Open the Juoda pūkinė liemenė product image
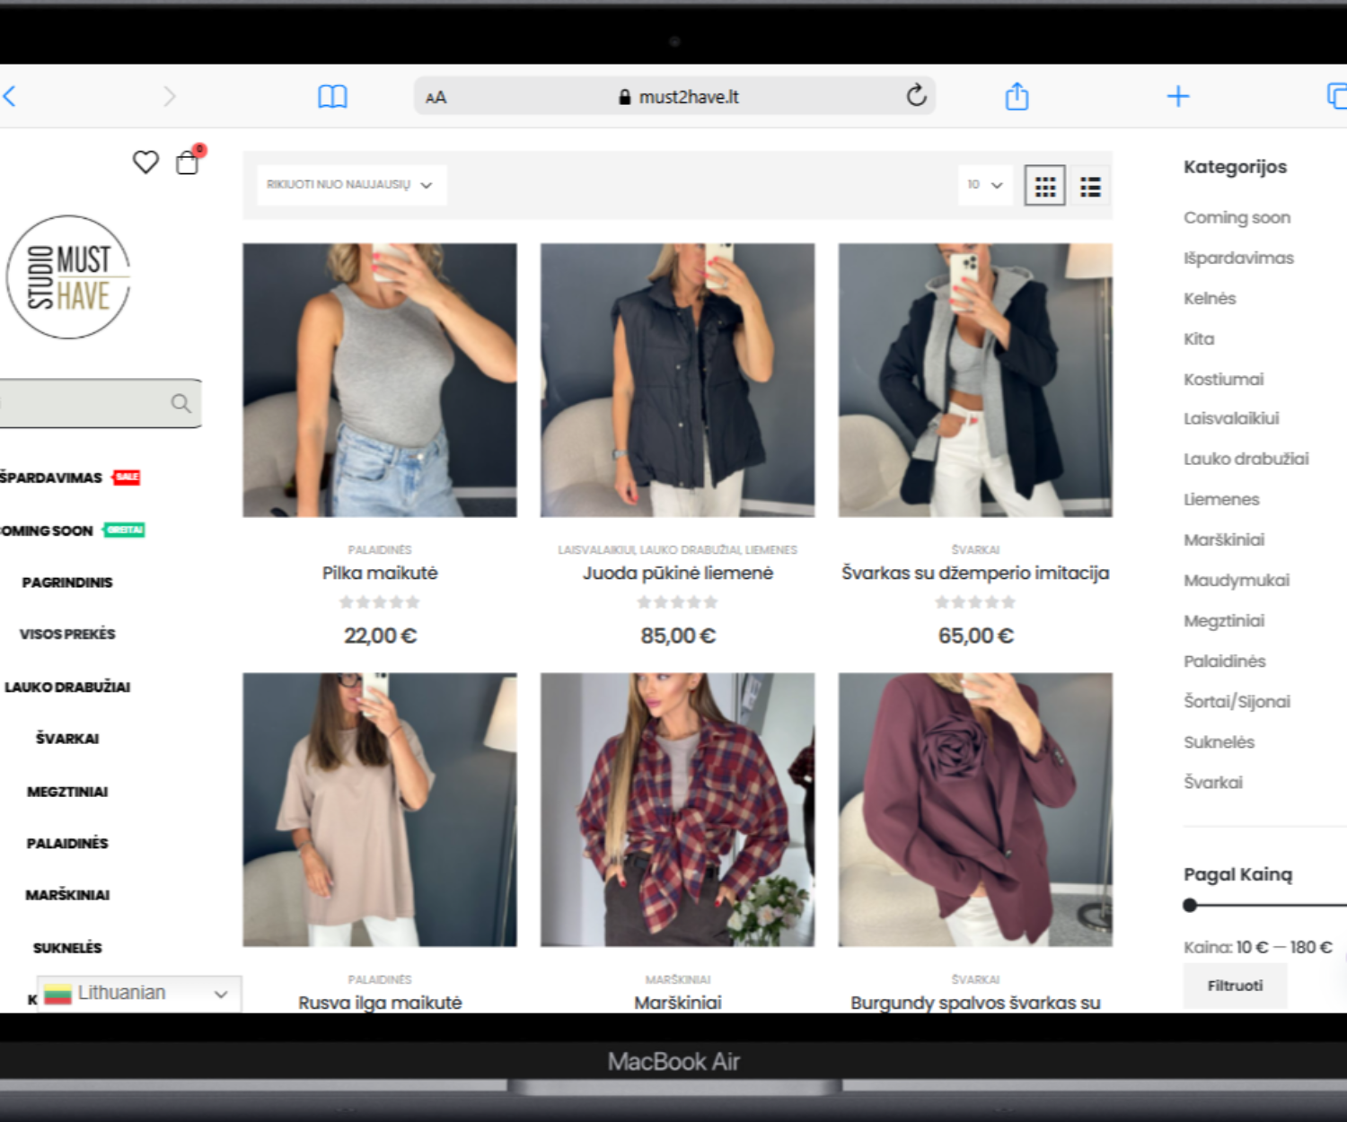The image size is (1347, 1122). tap(677, 380)
